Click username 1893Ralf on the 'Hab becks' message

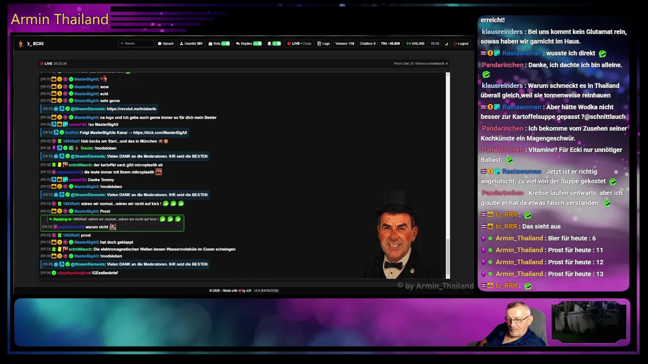[71, 141]
